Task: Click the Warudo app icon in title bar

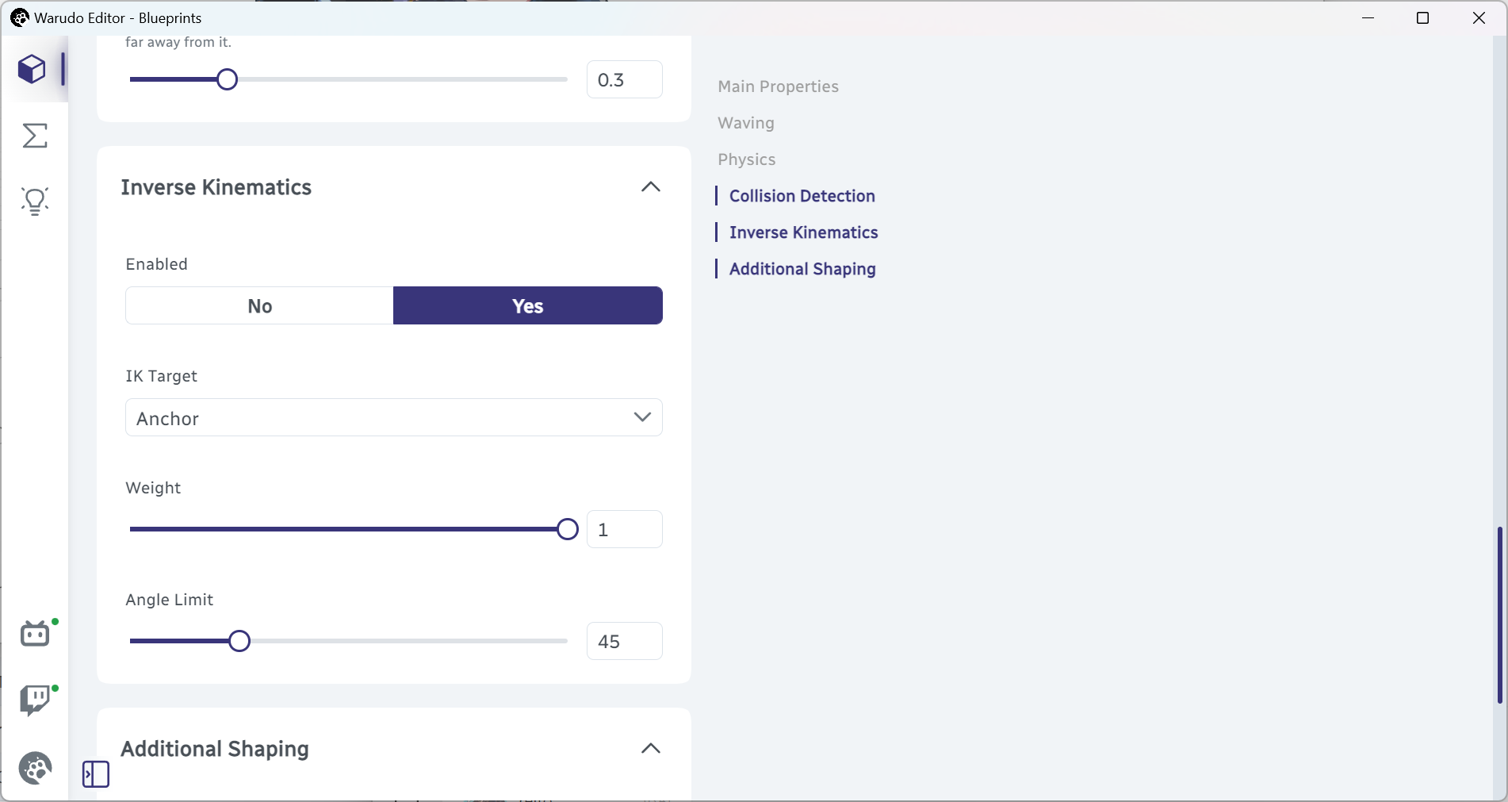Action: [19, 17]
